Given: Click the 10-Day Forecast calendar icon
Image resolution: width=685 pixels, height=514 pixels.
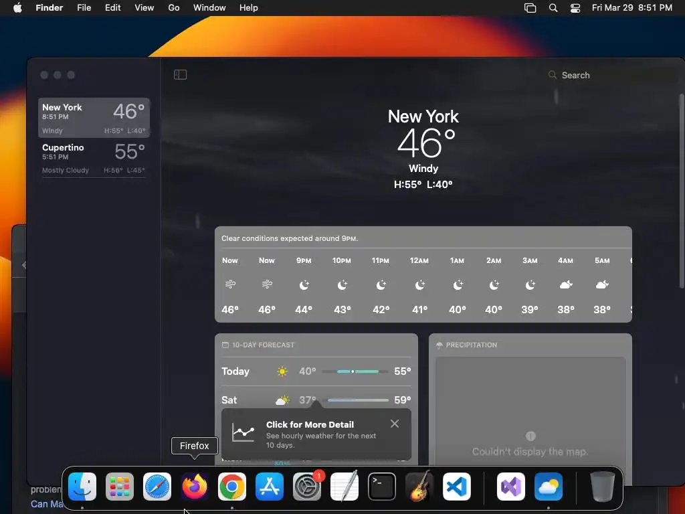Looking at the screenshot, I should tap(225, 345).
